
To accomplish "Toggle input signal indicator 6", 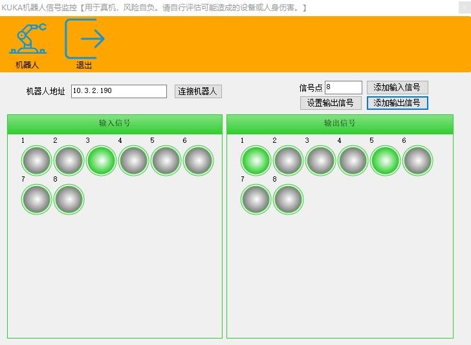I will [x=198, y=160].
